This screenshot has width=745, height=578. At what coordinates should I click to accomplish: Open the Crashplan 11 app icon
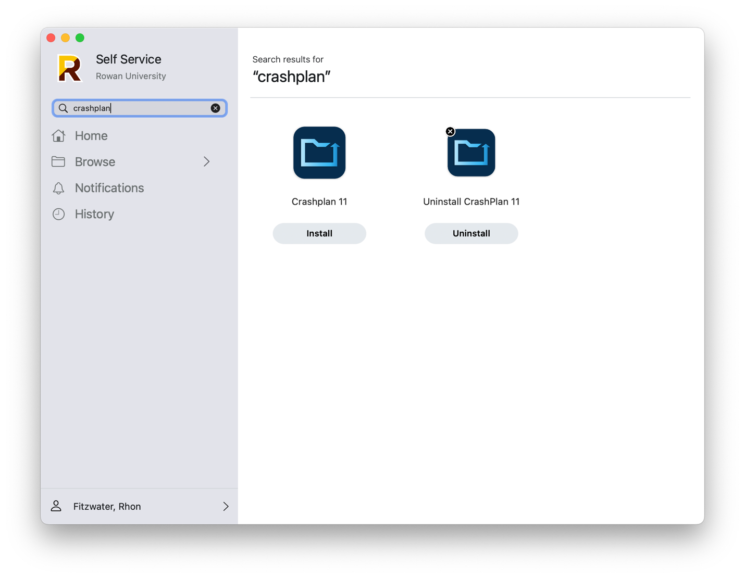coord(319,153)
